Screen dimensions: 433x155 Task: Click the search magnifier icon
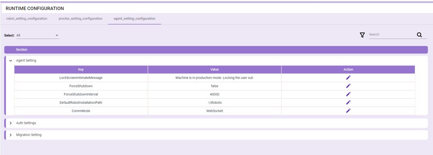(419, 35)
